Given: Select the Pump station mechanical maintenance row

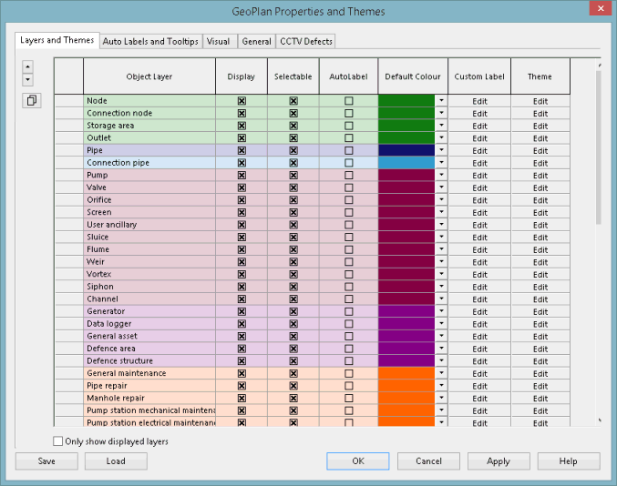Looking at the screenshot, I should click(149, 410).
